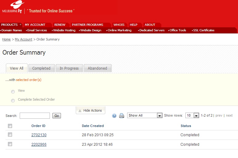Open the PARTNER PROGRAMS menu
Screen dimensions: 238x158
(87, 25)
